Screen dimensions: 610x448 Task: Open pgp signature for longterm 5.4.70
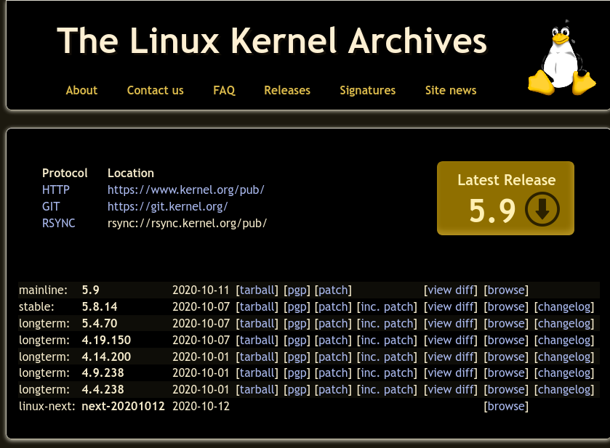pyautogui.click(x=297, y=323)
